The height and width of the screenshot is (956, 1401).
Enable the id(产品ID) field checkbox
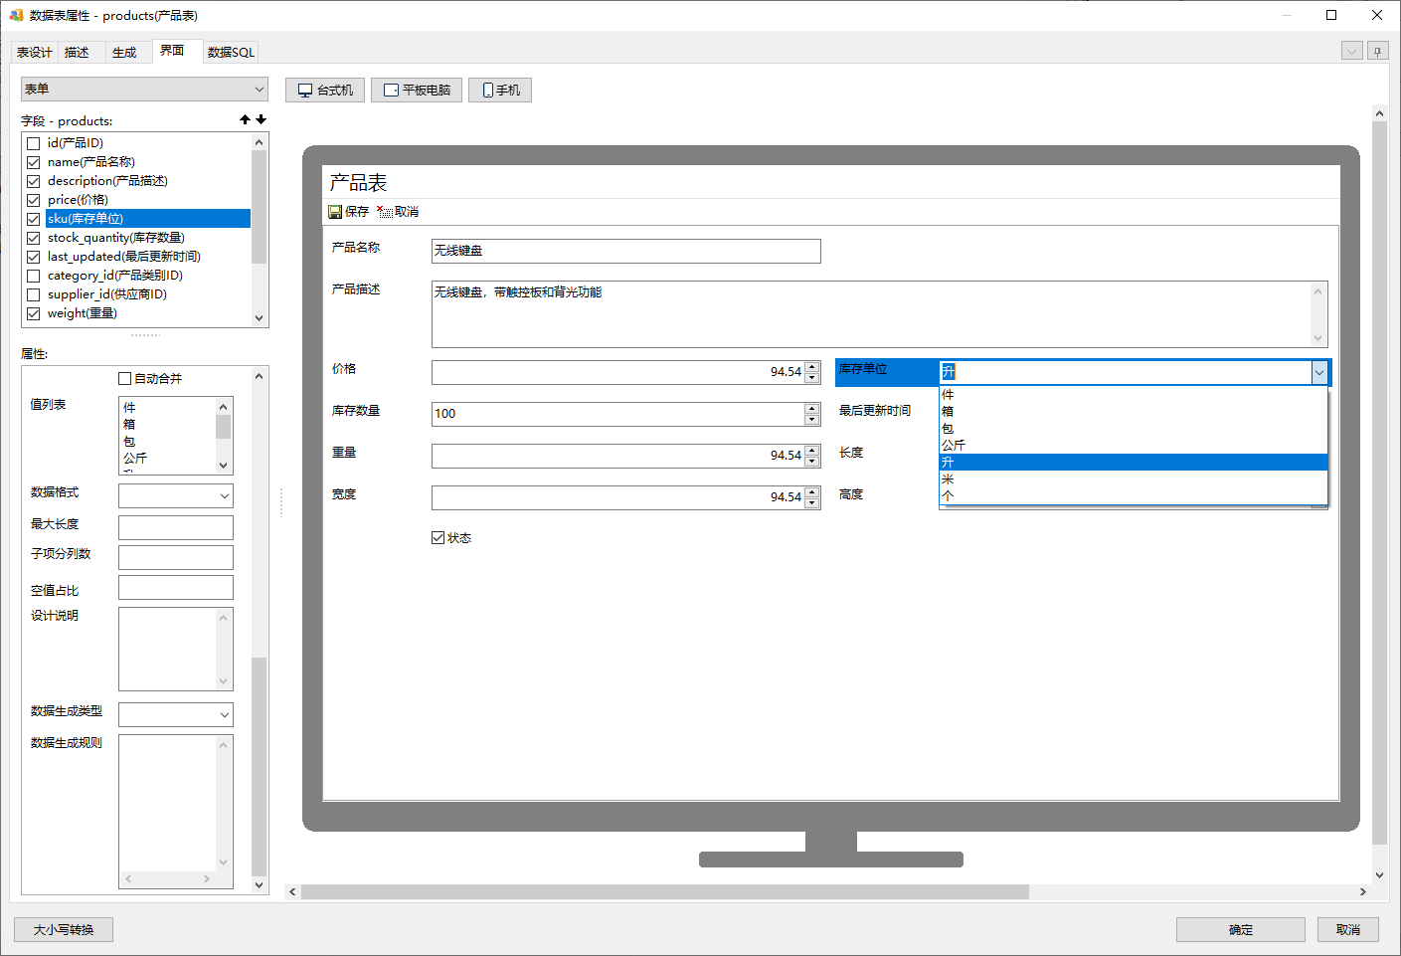pos(34,143)
